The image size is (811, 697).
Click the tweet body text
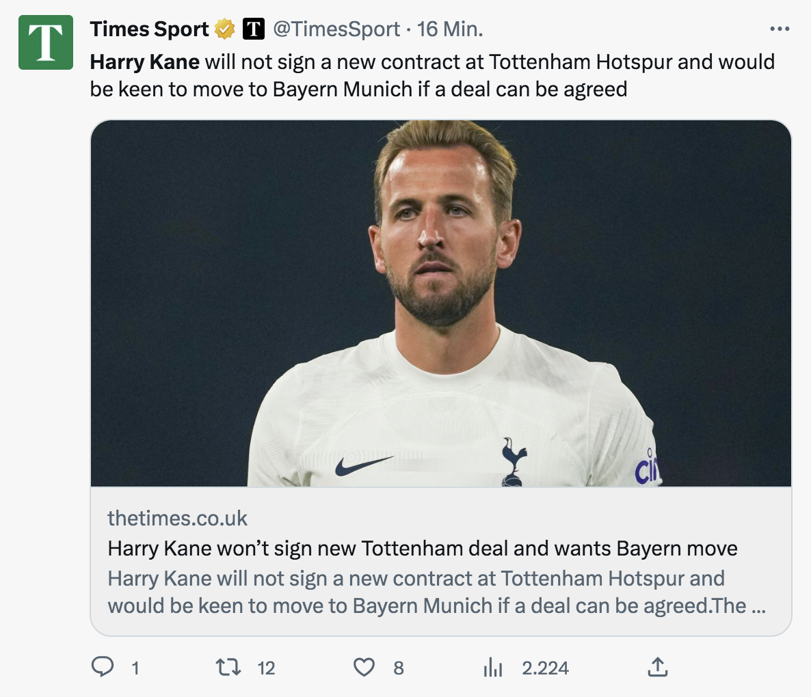432,75
